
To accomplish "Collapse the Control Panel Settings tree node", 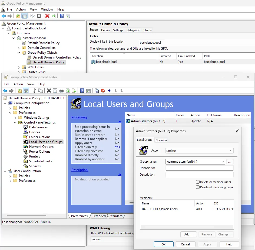I will [15, 122].
